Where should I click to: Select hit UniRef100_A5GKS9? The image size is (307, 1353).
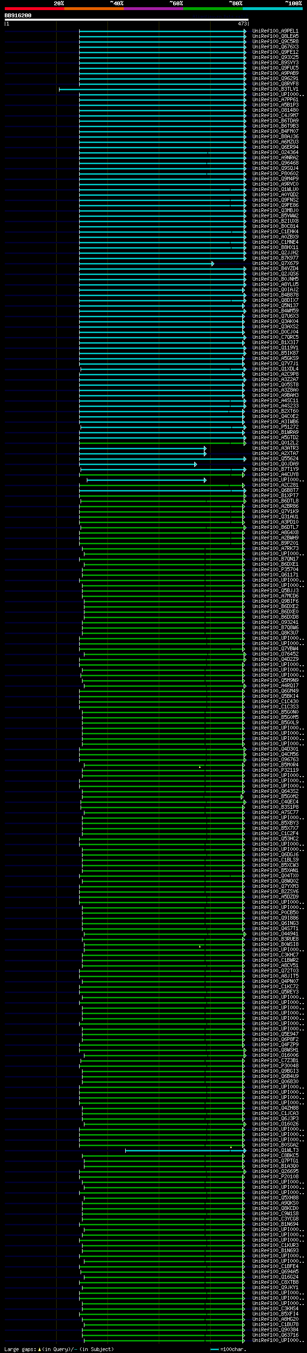tap(275, 359)
